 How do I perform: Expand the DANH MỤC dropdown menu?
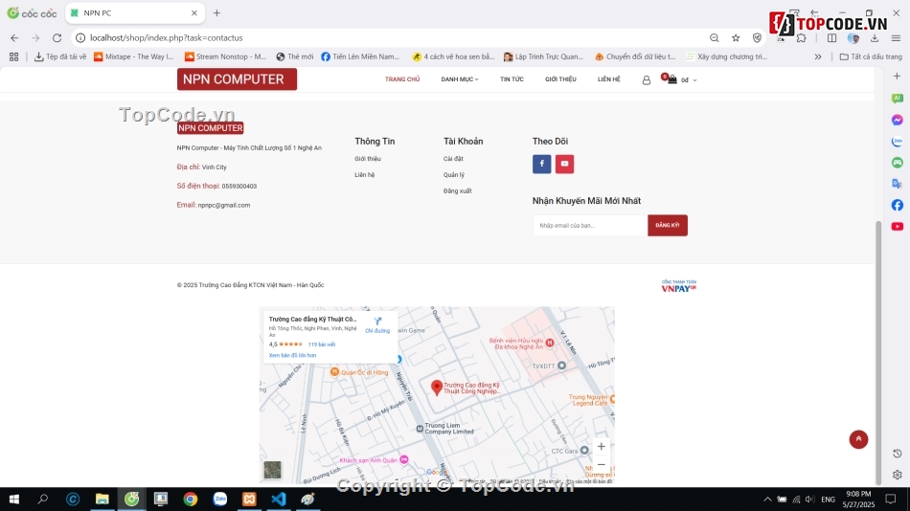coord(460,79)
